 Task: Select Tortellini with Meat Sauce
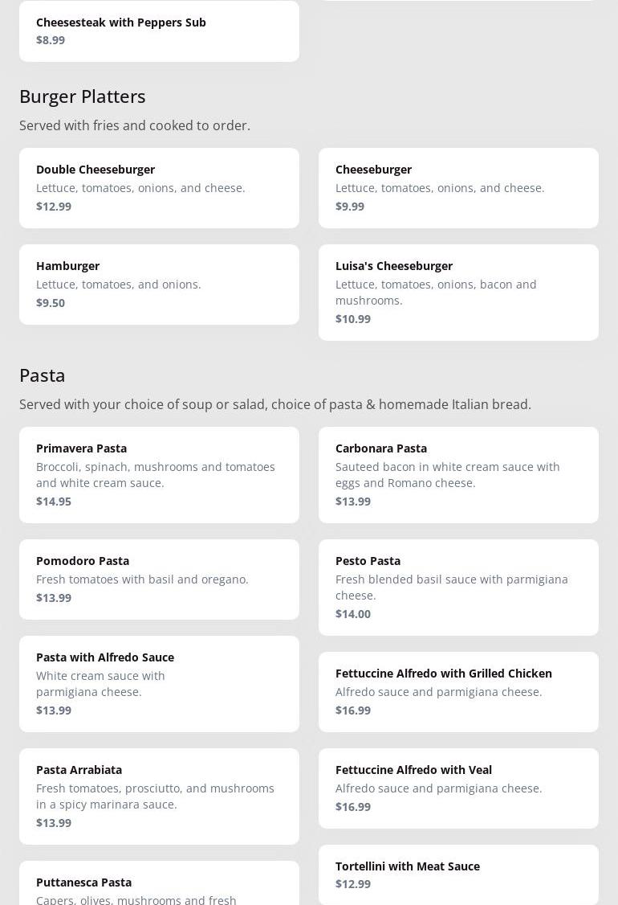tap(458, 874)
